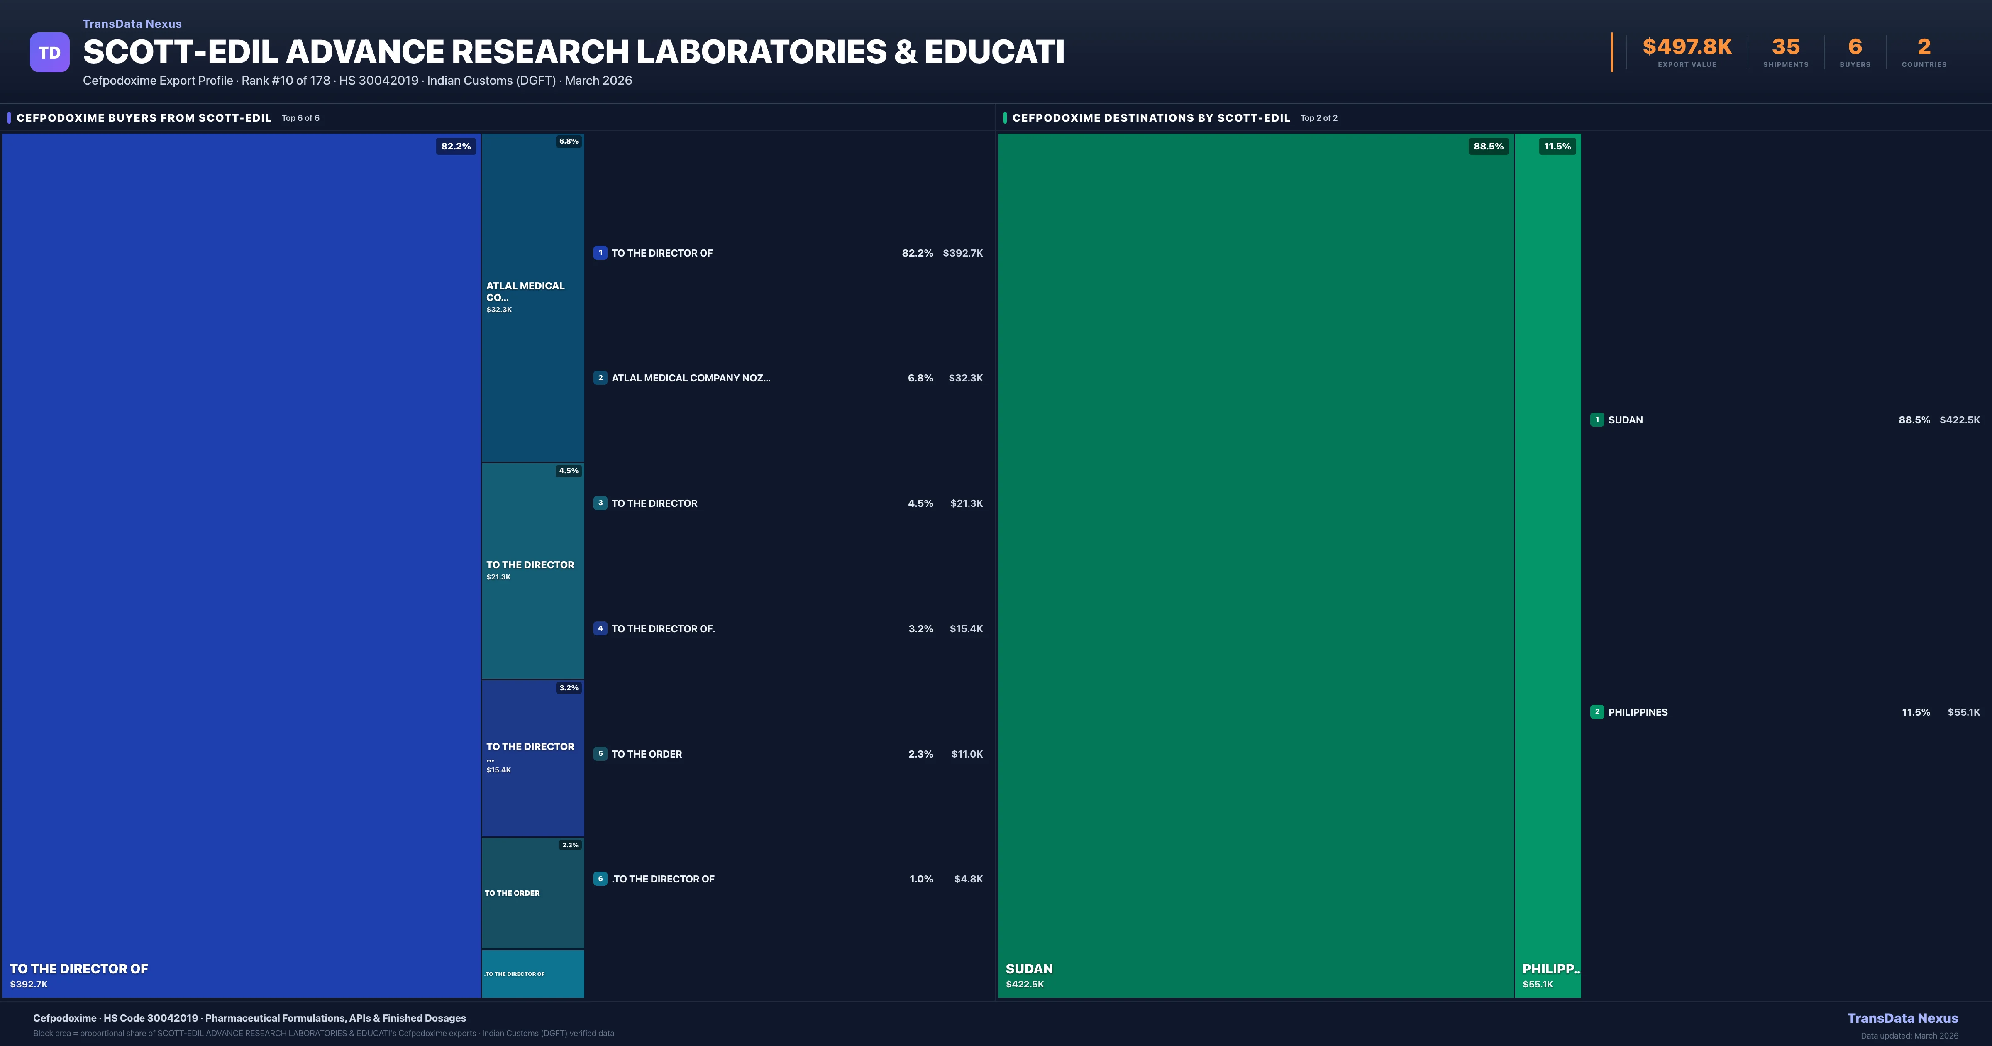Click badge 2 next to ATLAL MEDICAL COMPANY
The height and width of the screenshot is (1046, 1992).
(x=601, y=378)
